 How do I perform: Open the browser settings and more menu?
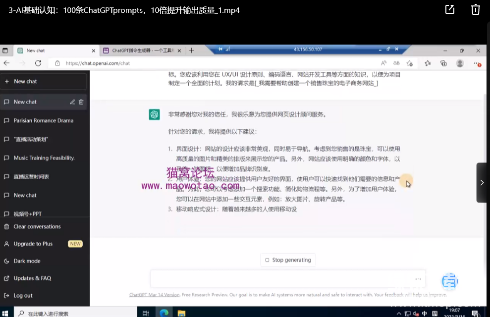477,63
